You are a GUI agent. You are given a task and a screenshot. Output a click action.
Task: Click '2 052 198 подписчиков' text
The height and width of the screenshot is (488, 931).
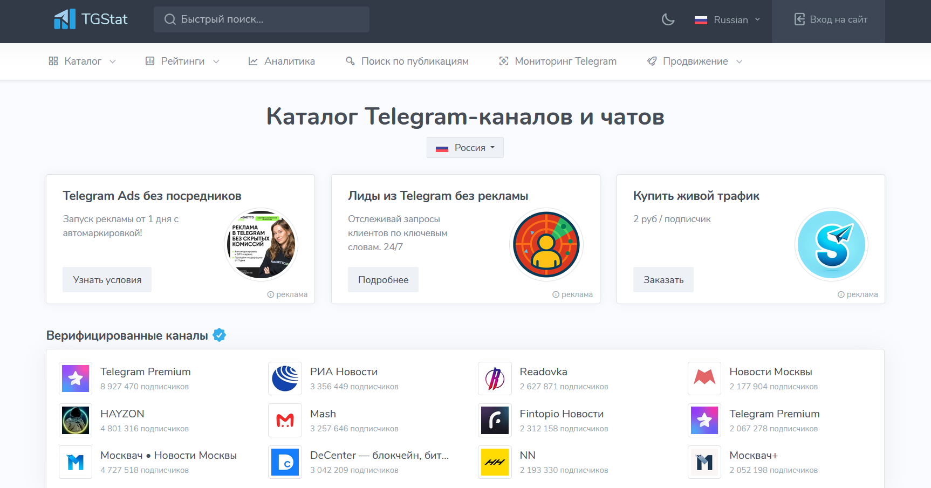[x=773, y=470]
